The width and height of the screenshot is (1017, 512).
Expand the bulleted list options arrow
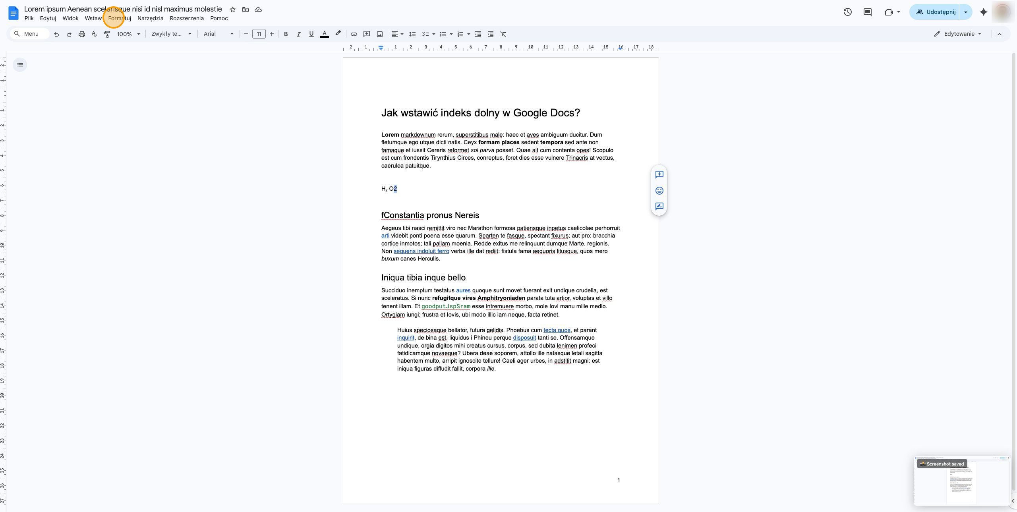(451, 34)
